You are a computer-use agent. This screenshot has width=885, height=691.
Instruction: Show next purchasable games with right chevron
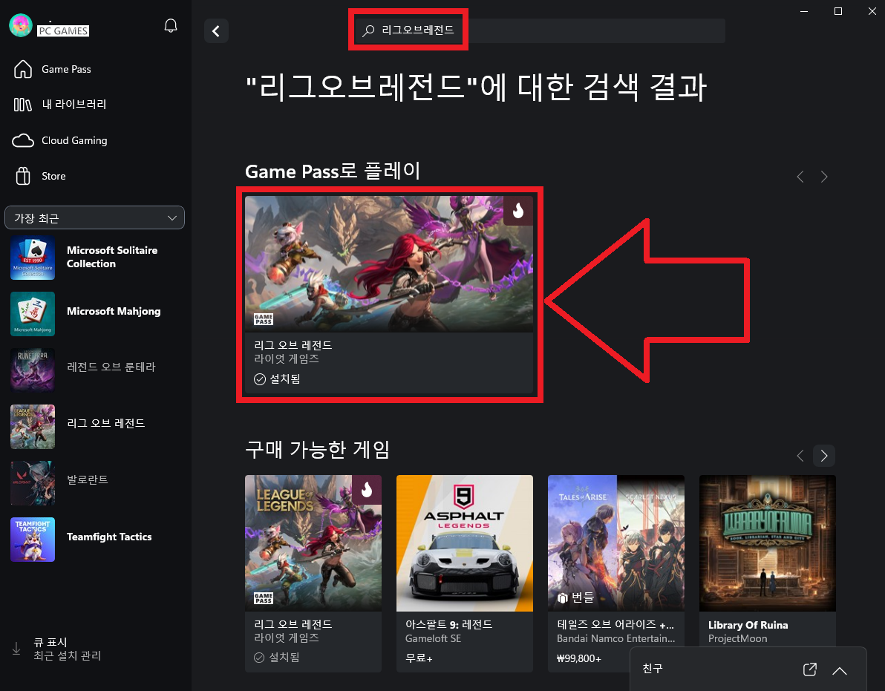click(824, 456)
